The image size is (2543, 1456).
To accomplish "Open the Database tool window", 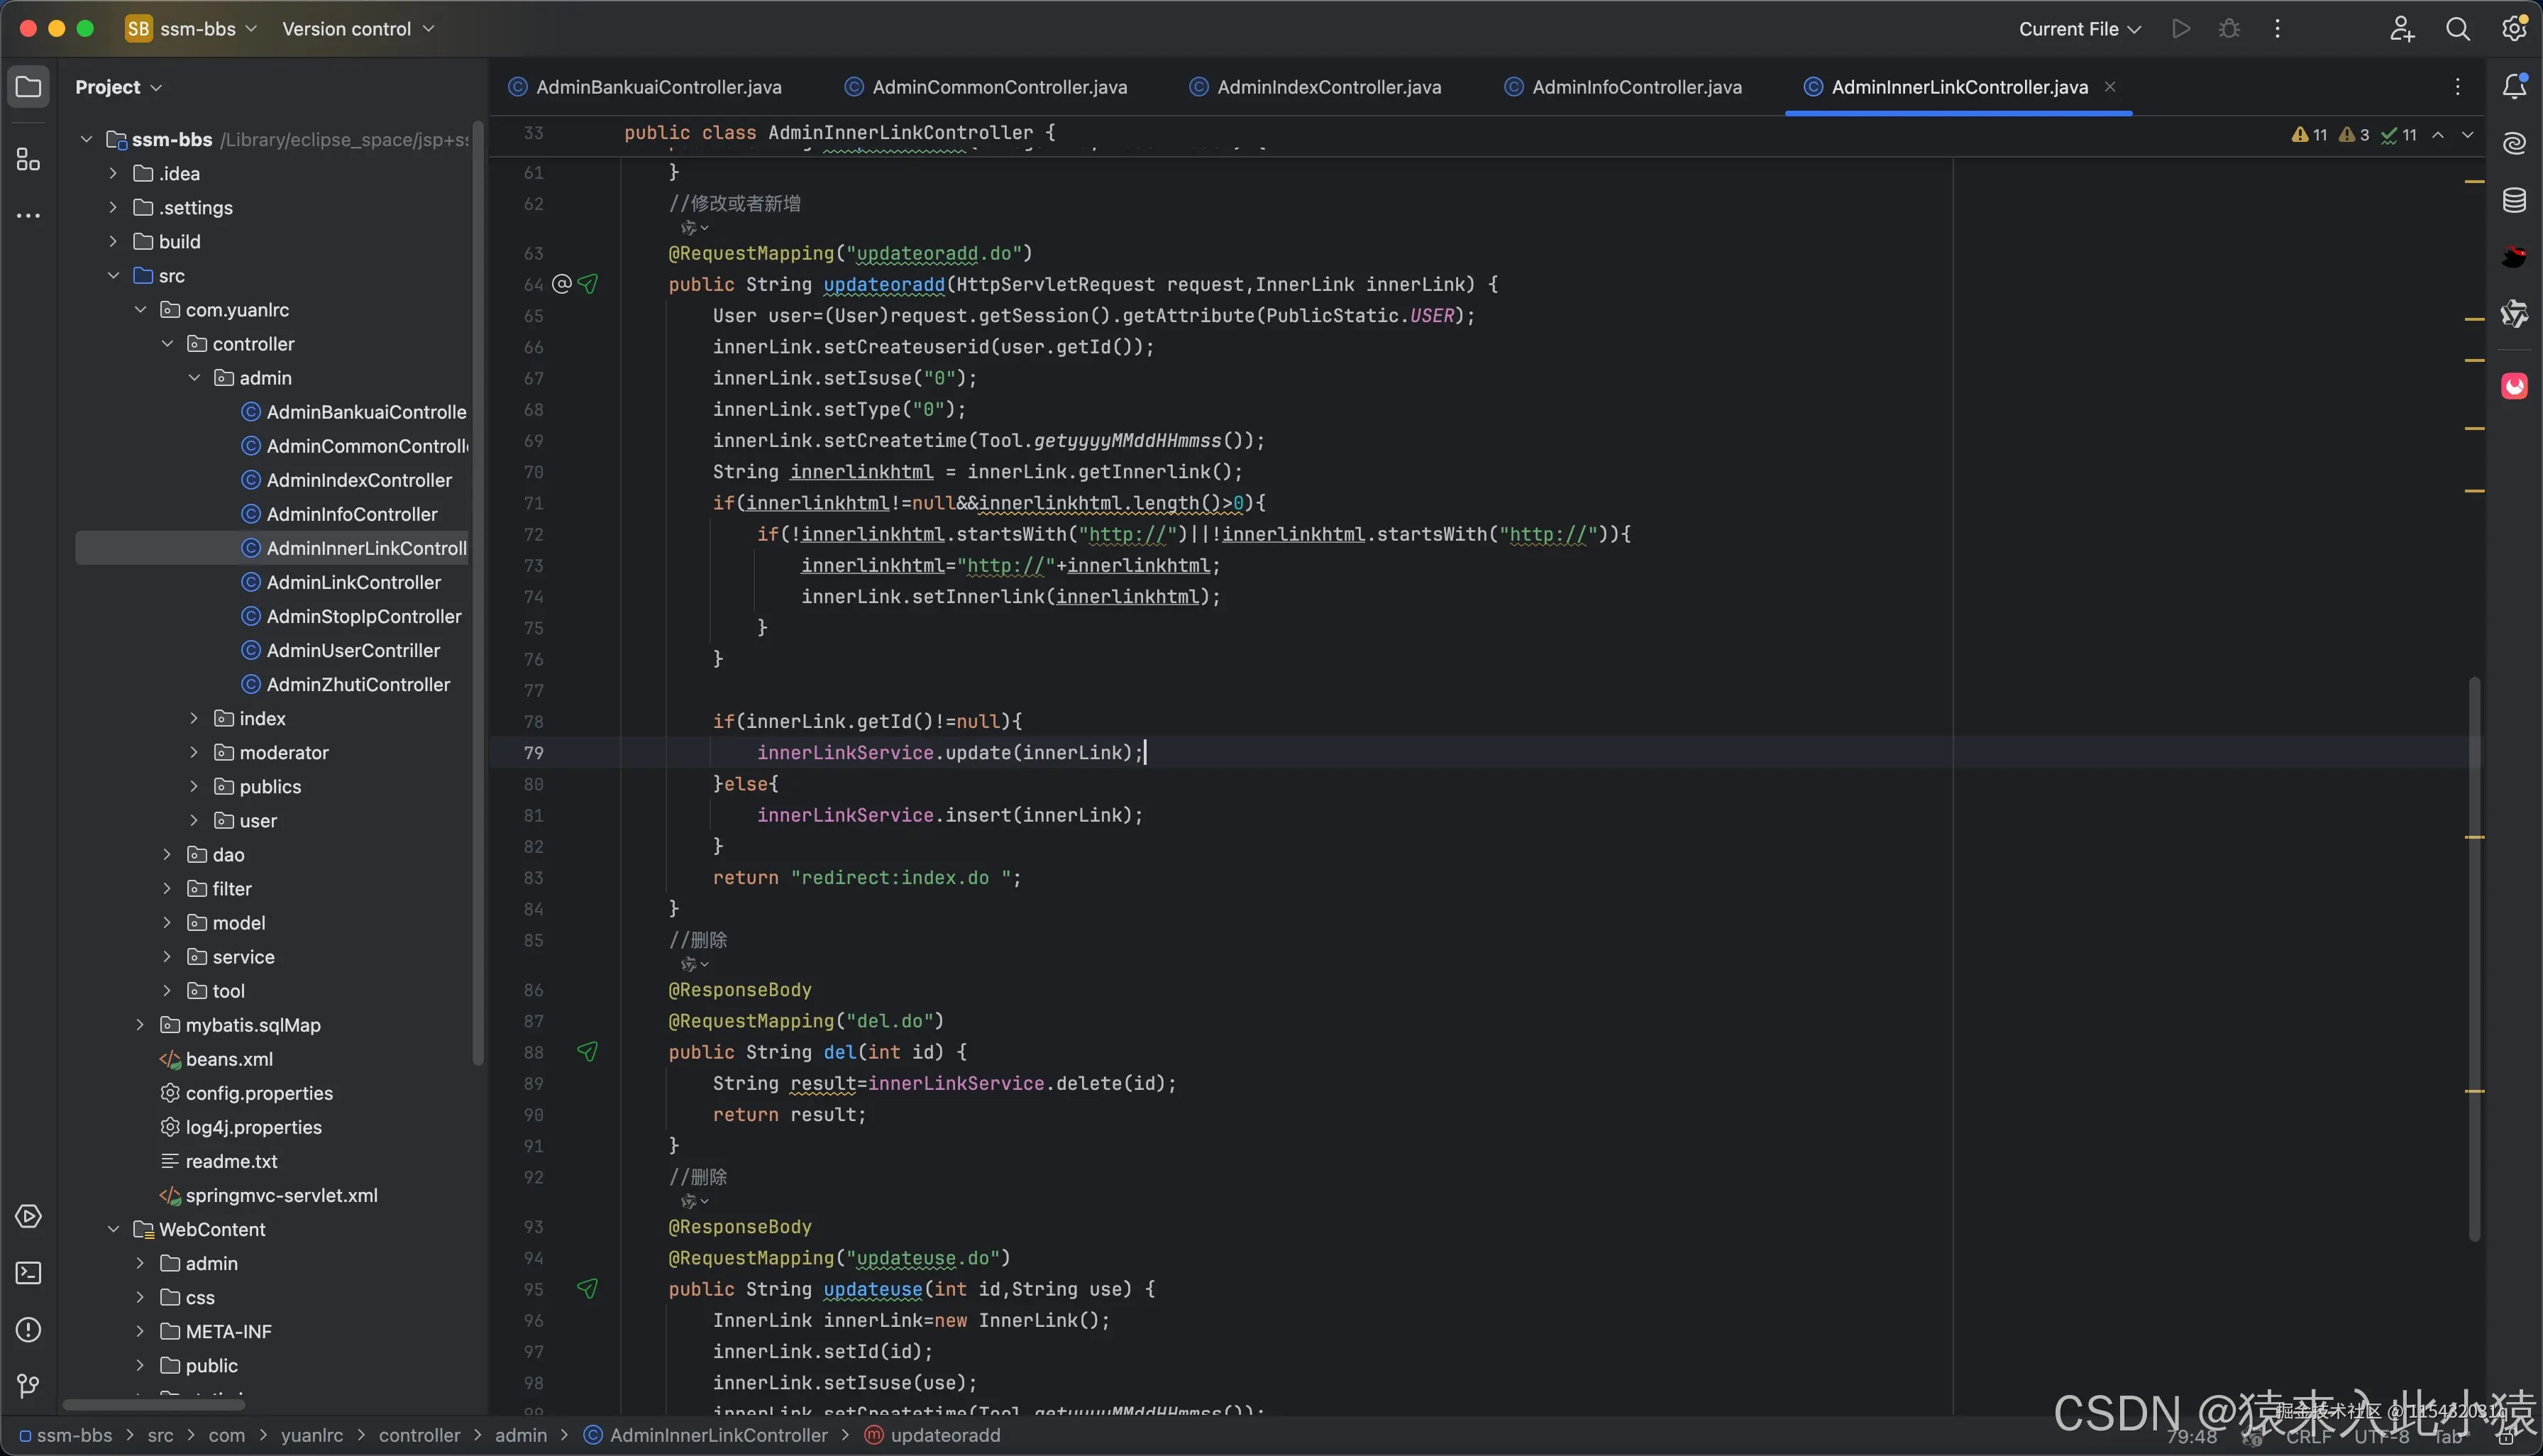I will pyautogui.click(x=2514, y=200).
